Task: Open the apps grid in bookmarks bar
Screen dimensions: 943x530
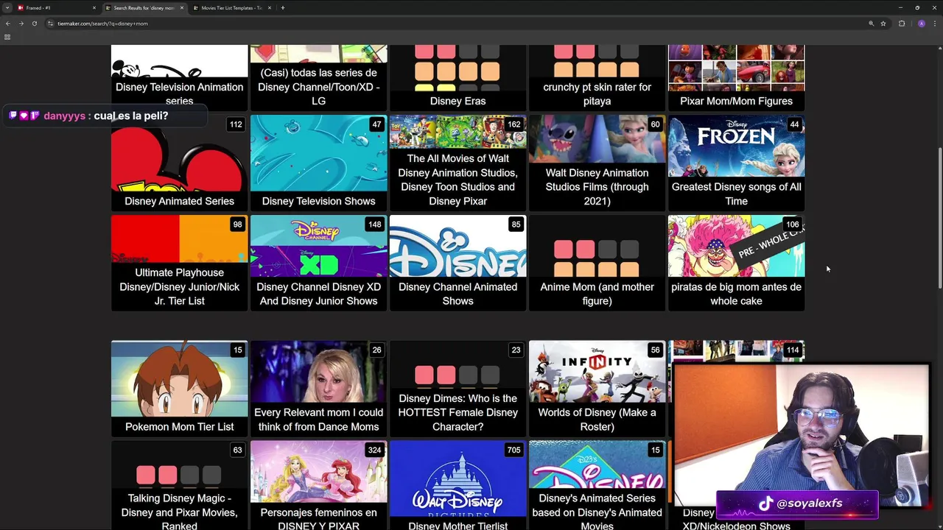Action: point(7,37)
